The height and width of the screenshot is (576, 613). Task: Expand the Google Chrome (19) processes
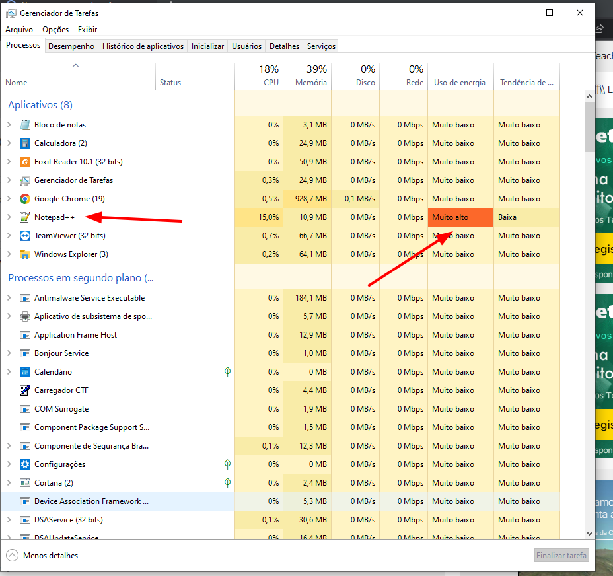coord(9,199)
